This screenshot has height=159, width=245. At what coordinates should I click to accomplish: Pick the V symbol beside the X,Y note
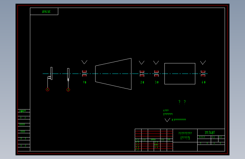pyautogui.click(x=167, y=120)
